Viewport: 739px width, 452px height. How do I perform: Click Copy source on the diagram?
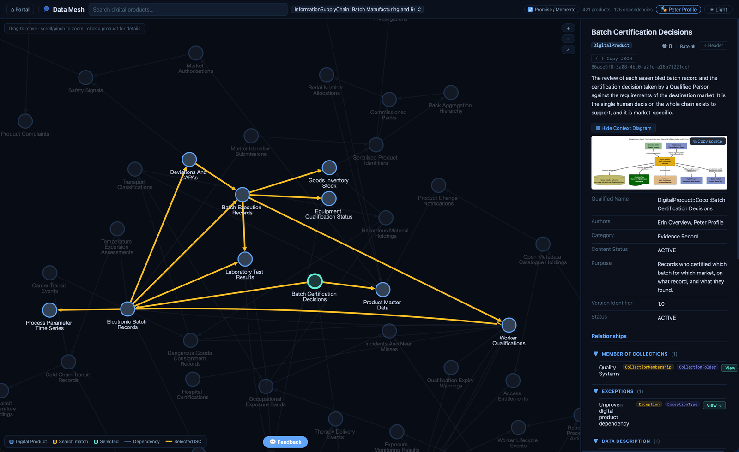point(708,141)
